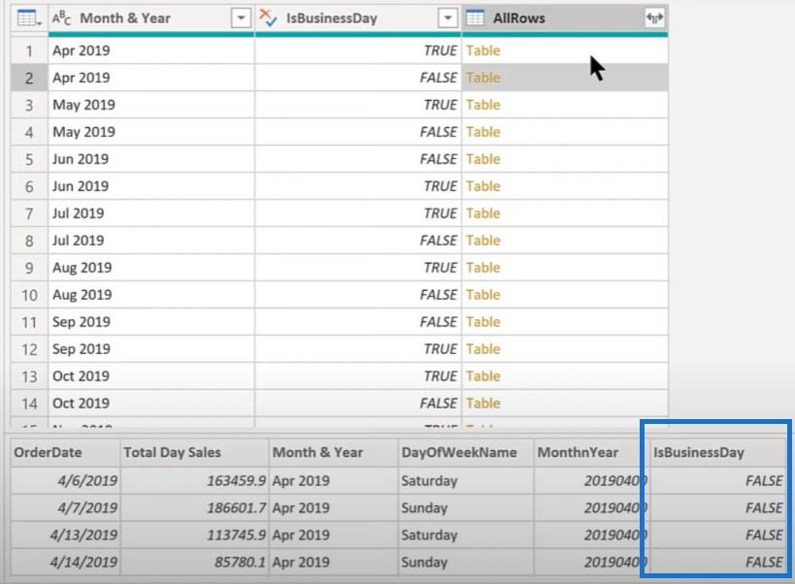Click the 113745.9 sales value

(x=236, y=535)
